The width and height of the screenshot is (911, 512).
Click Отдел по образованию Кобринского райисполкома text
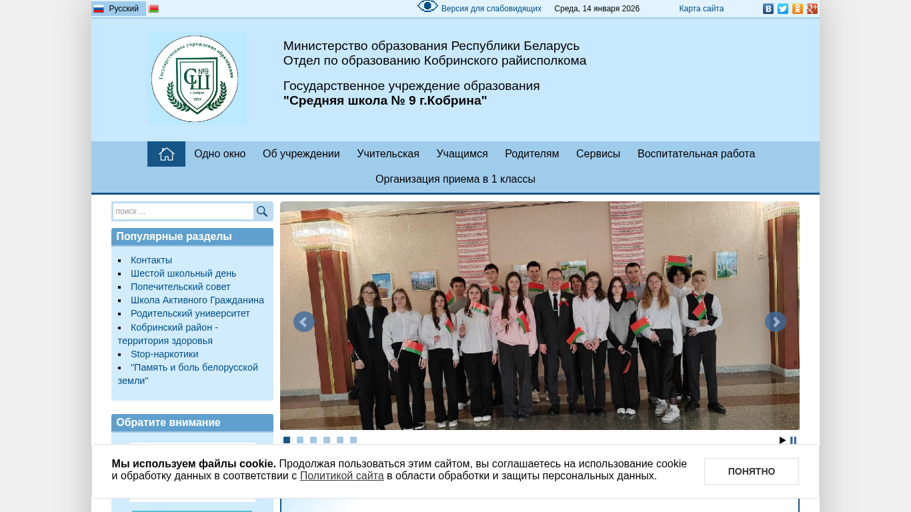pos(435,61)
